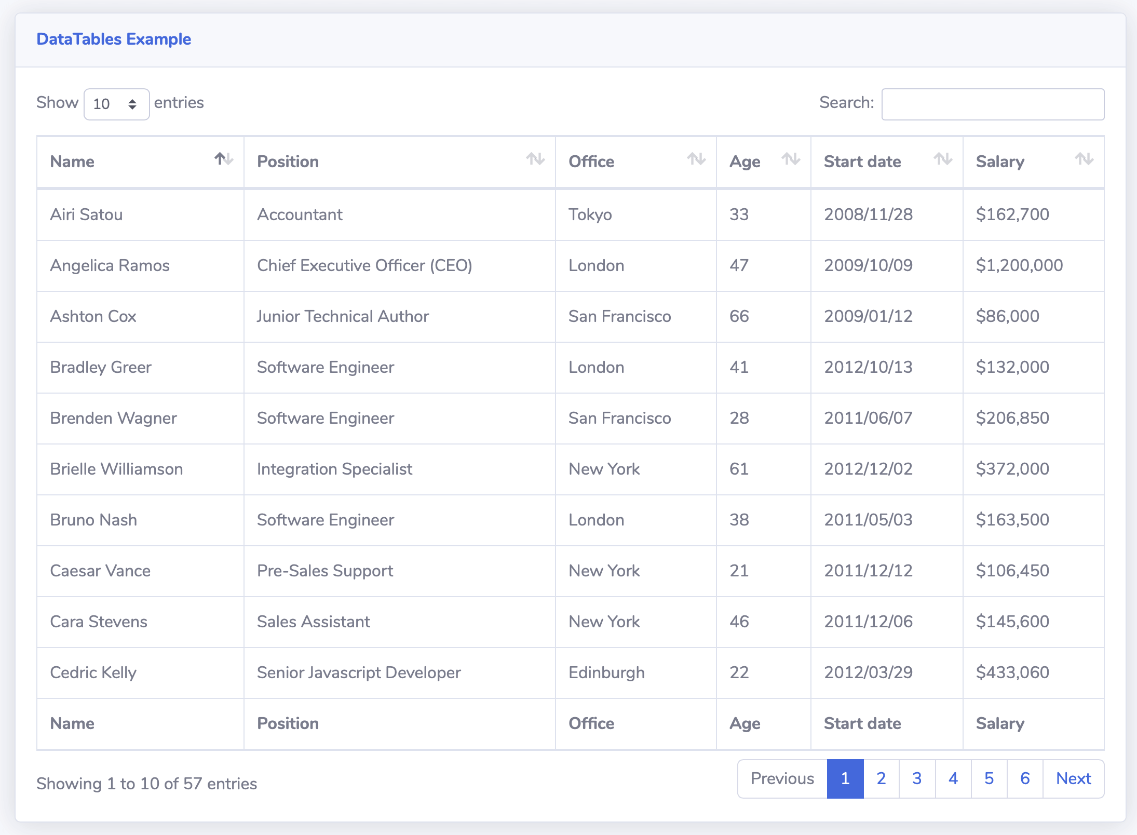This screenshot has width=1137, height=835.
Task: Navigate to last page 6
Action: tap(1024, 778)
